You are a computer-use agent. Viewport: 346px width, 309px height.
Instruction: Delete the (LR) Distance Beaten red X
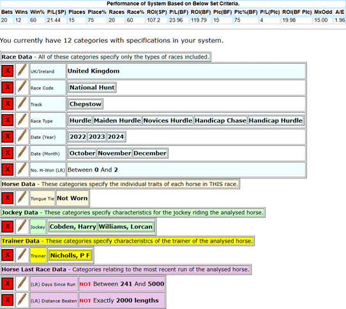tap(8, 300)
